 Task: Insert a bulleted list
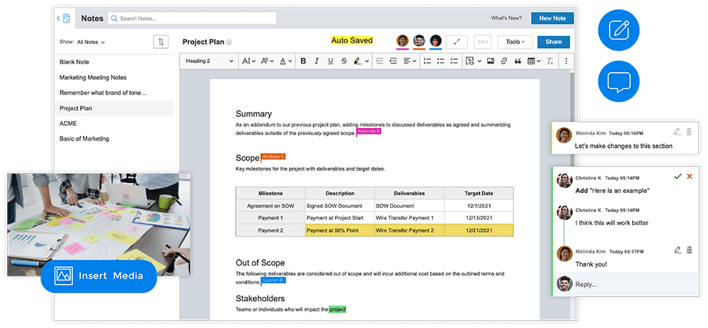(x=440, y=61)
